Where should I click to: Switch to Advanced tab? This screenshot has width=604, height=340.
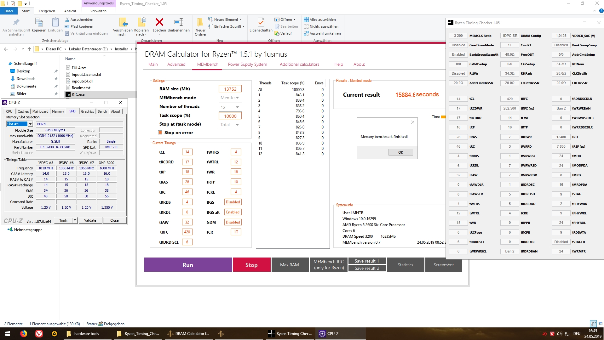point(176,64)
